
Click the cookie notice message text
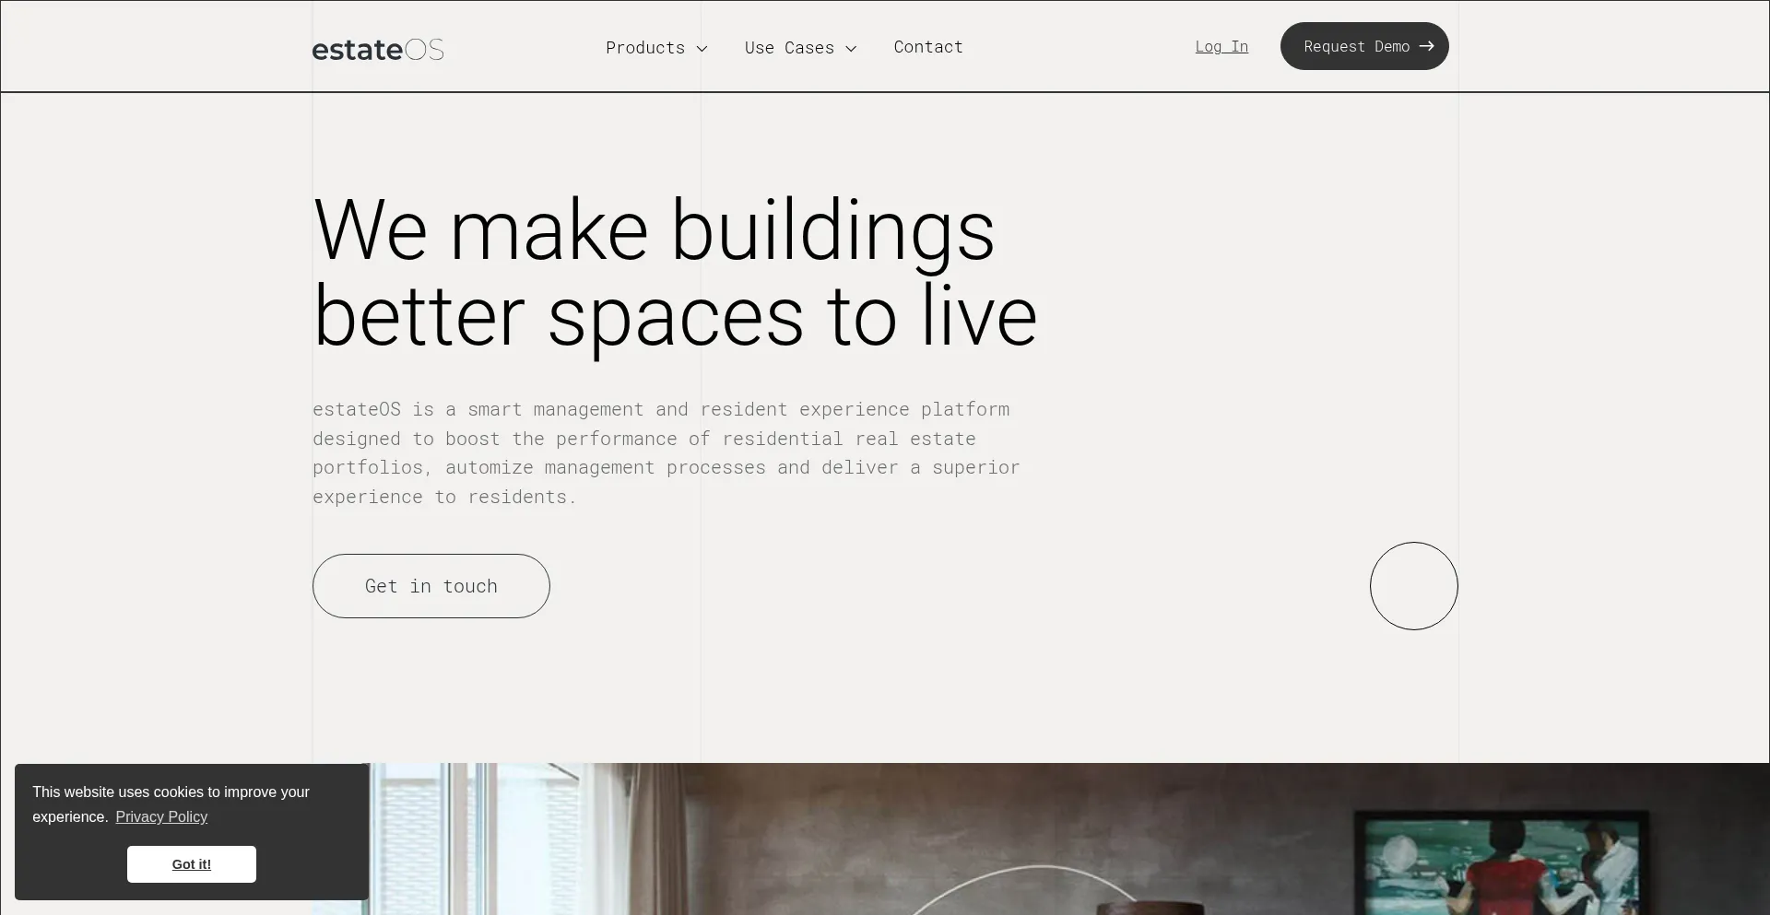coord(171,804)
